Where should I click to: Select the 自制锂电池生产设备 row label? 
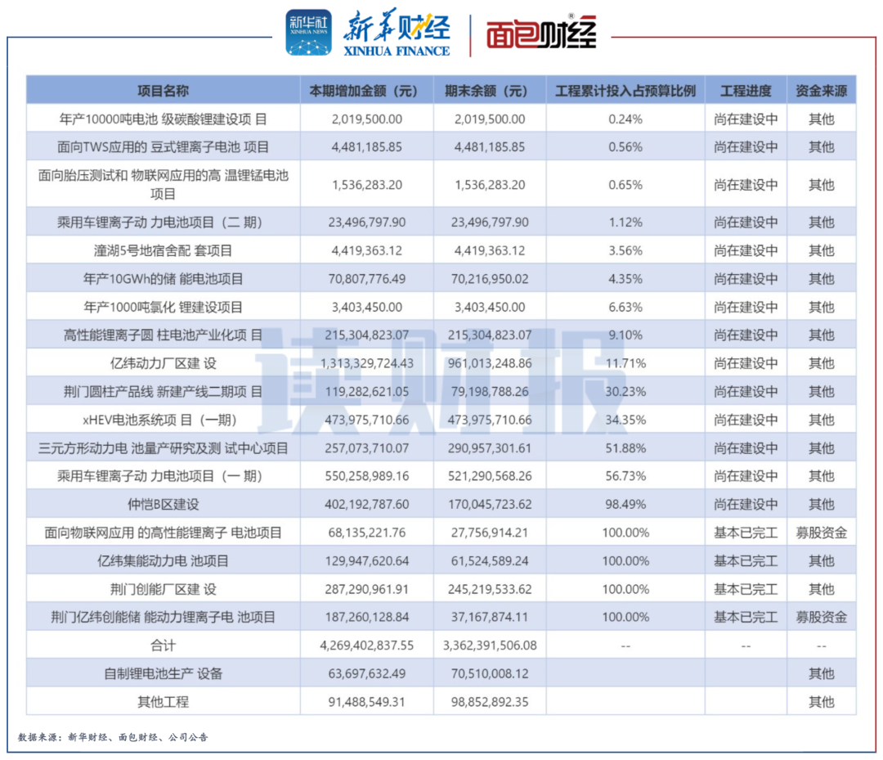click(163, 674)
